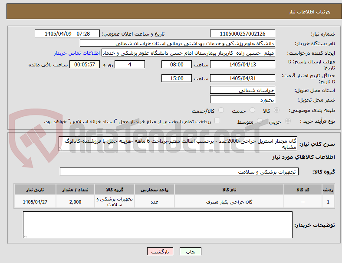342x263 pixels.
Task: Click the resize handle of buyer notes textarea
Action: 25,236
